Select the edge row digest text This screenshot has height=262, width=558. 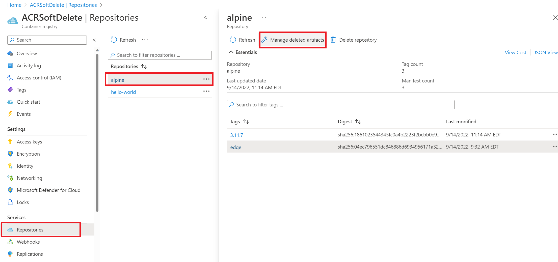(390, 147)
